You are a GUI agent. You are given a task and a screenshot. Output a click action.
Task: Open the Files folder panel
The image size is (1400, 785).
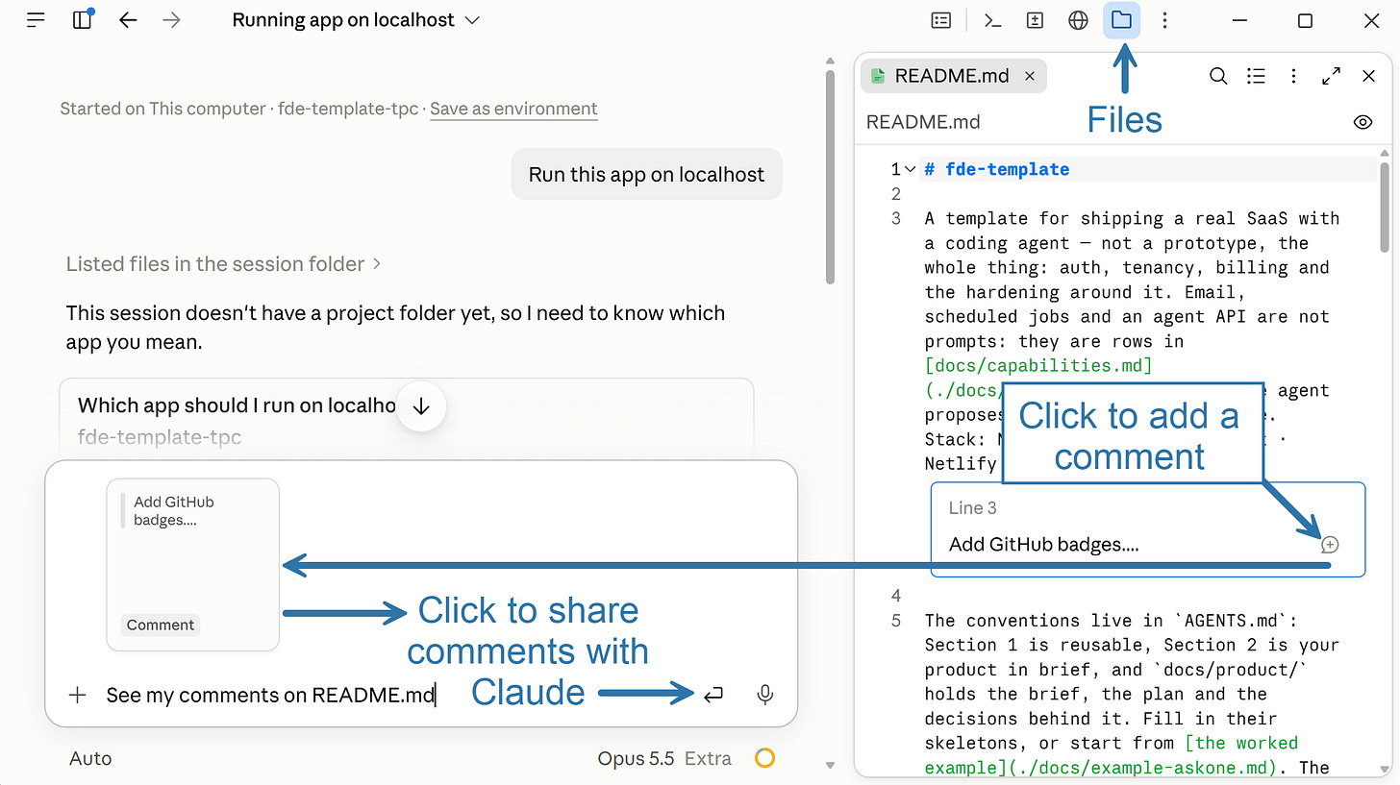pyautogui.click(x=1122, y=20)
